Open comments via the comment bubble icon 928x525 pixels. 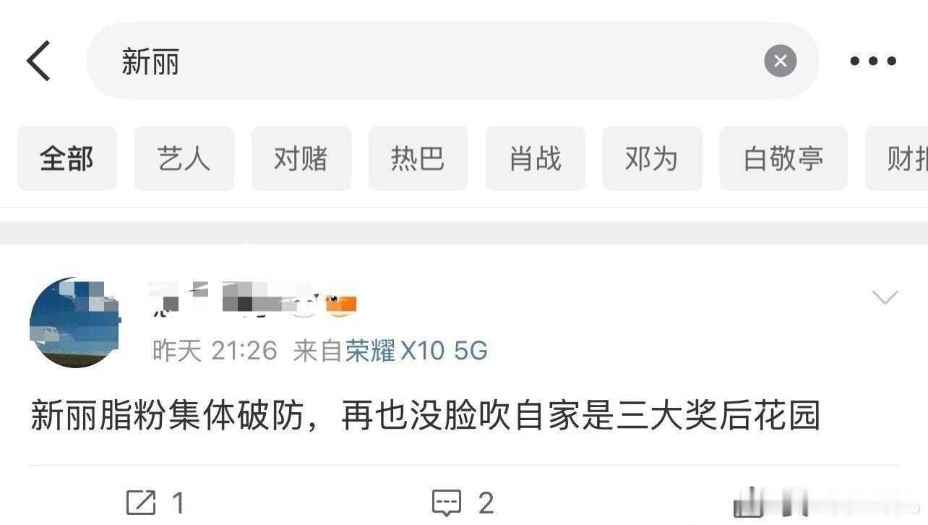pos(447,502)
